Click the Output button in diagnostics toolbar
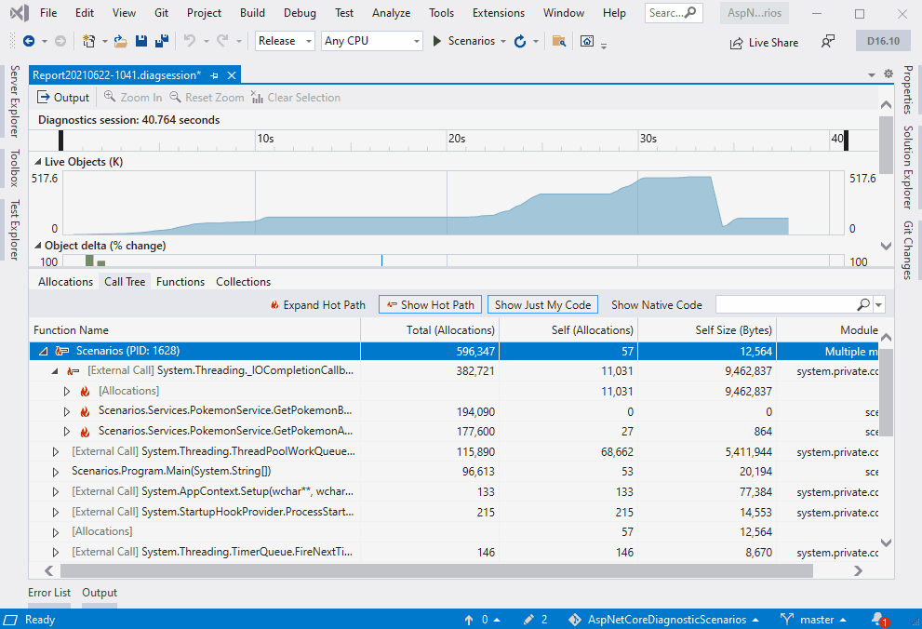Screen dimensions: 922x629 pyautogui.click(x=63, y=98)
